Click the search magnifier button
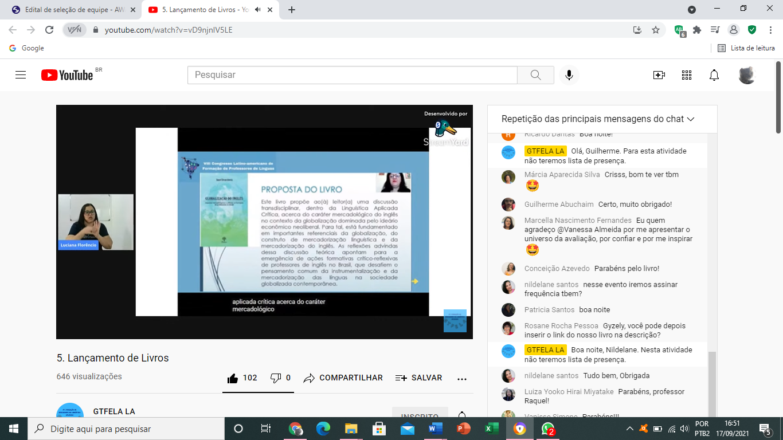783x440 pixels. (535, 75)
